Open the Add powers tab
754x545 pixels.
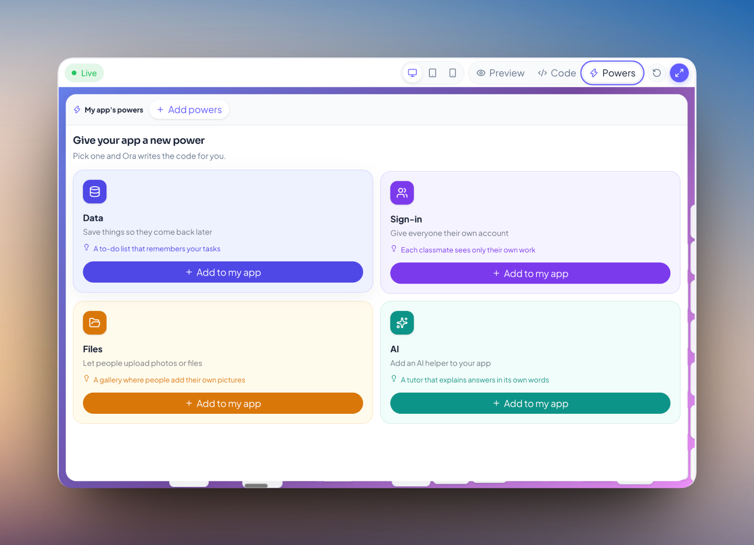pos(189,110)
